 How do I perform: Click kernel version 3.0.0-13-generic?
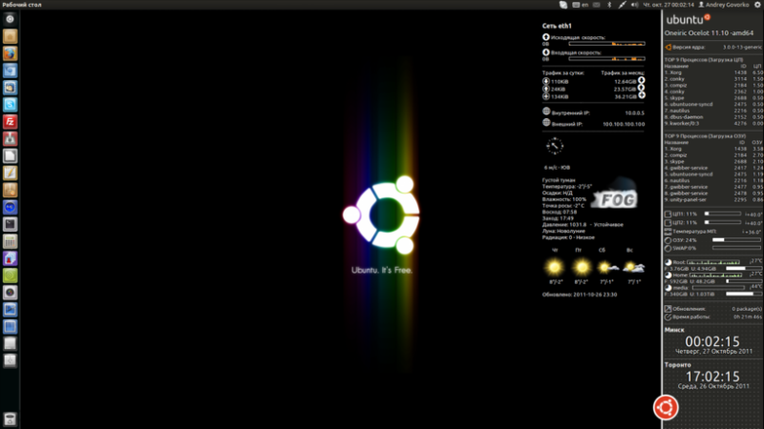[742, 47]
